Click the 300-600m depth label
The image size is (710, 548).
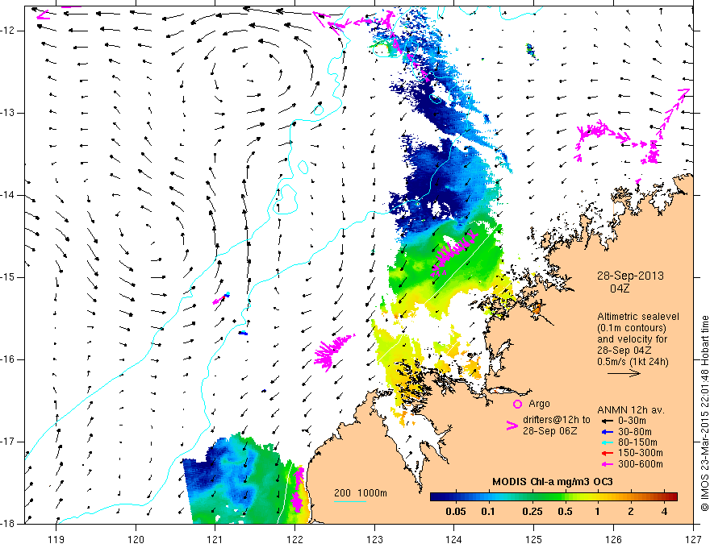coord(641,464)
